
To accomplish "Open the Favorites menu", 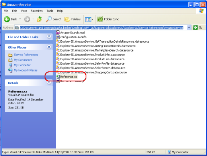I will pyautogui.click(x=37, y=11).
